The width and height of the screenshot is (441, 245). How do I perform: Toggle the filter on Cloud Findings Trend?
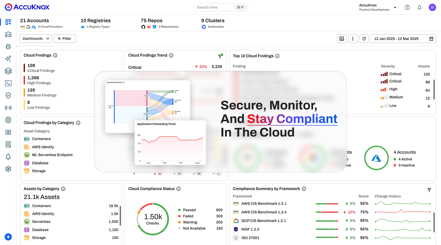(x=220, y=56)
